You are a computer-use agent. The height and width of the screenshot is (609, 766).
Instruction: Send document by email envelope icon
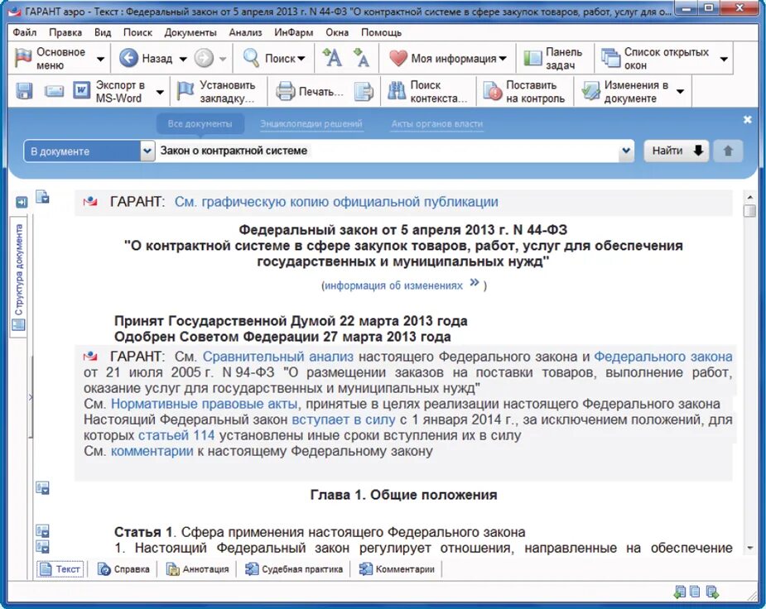[54, 91]
